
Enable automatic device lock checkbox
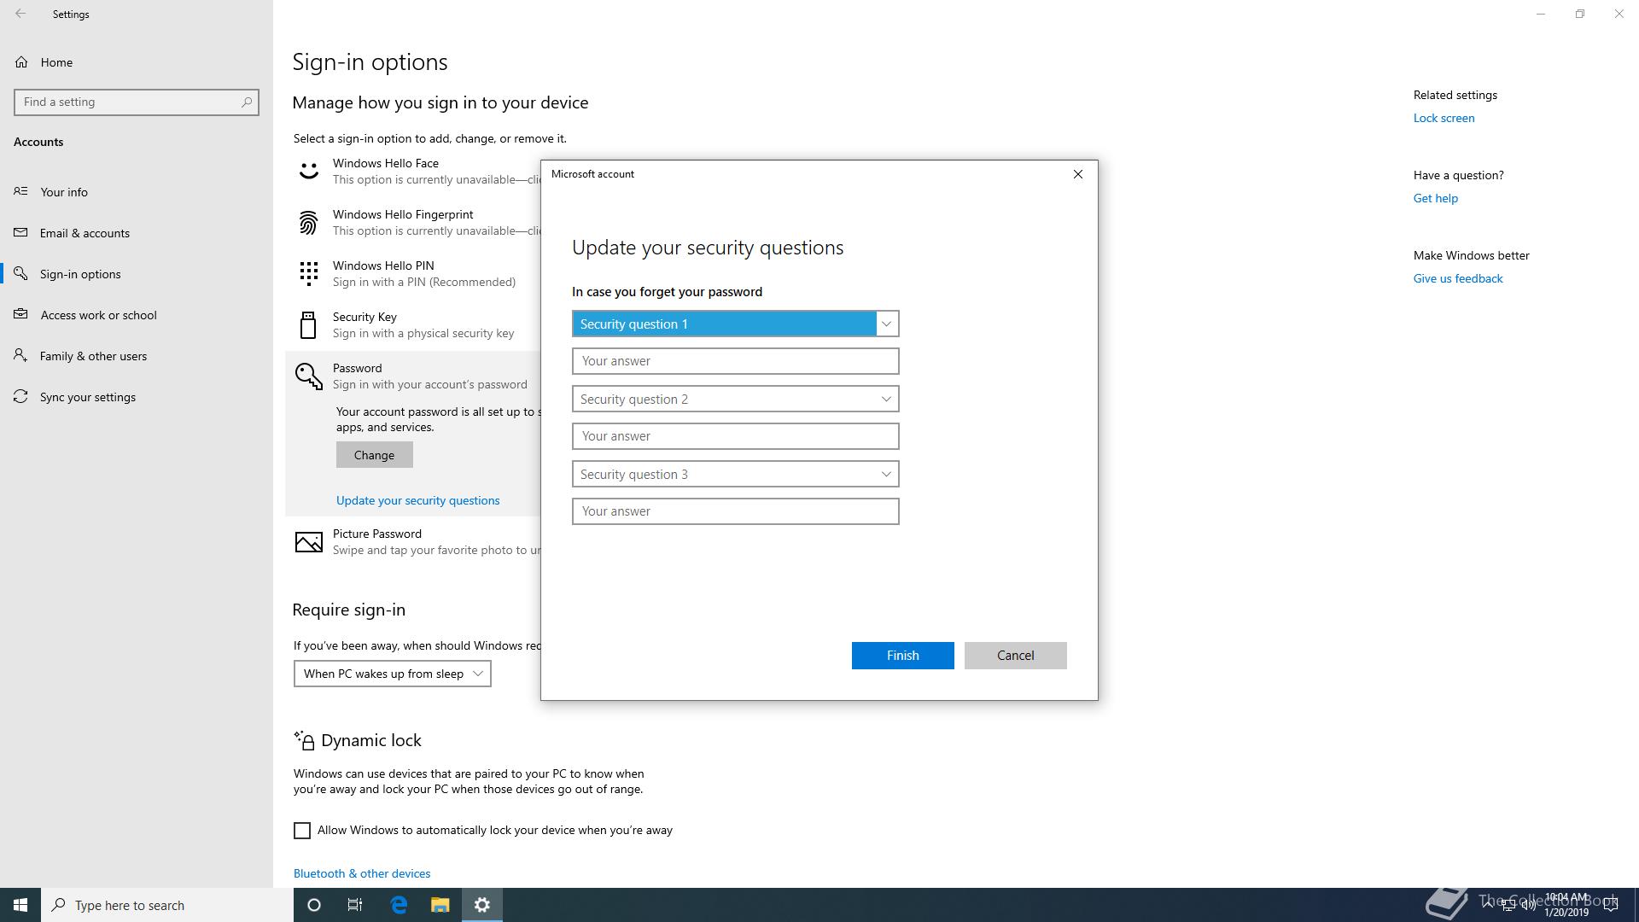302,831
